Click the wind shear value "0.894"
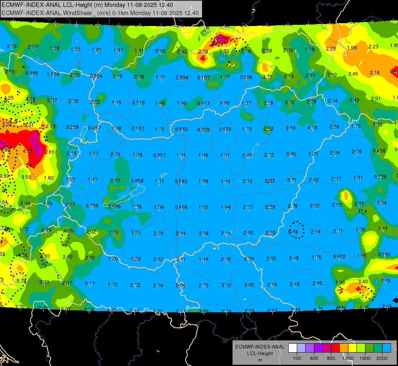Image resolution: width=398 pixels, height=366 pixels. 182,77
